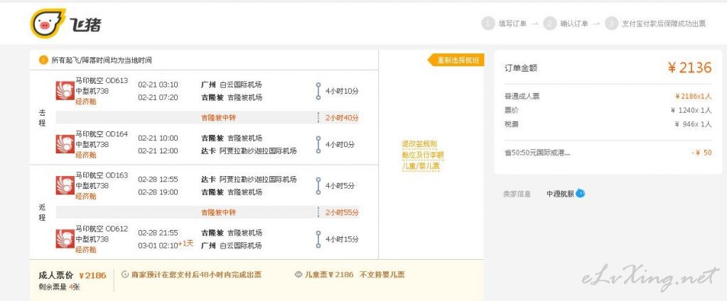Image resolution: width=727 pixels, height=301 pixels.
Task: Click the clock icon by ticketing time notice
Action: pyautogui.click(x=125, y=275)
